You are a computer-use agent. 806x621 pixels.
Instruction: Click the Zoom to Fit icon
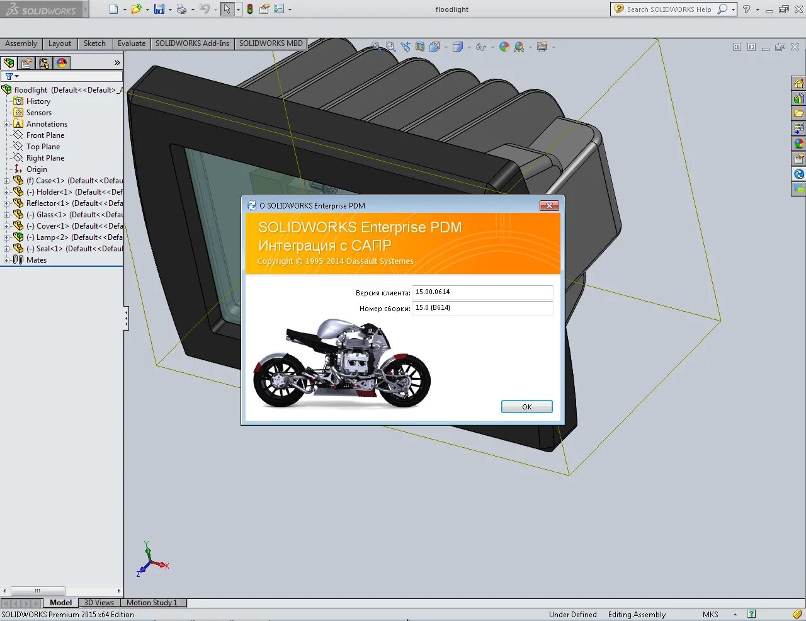[376, 47]
